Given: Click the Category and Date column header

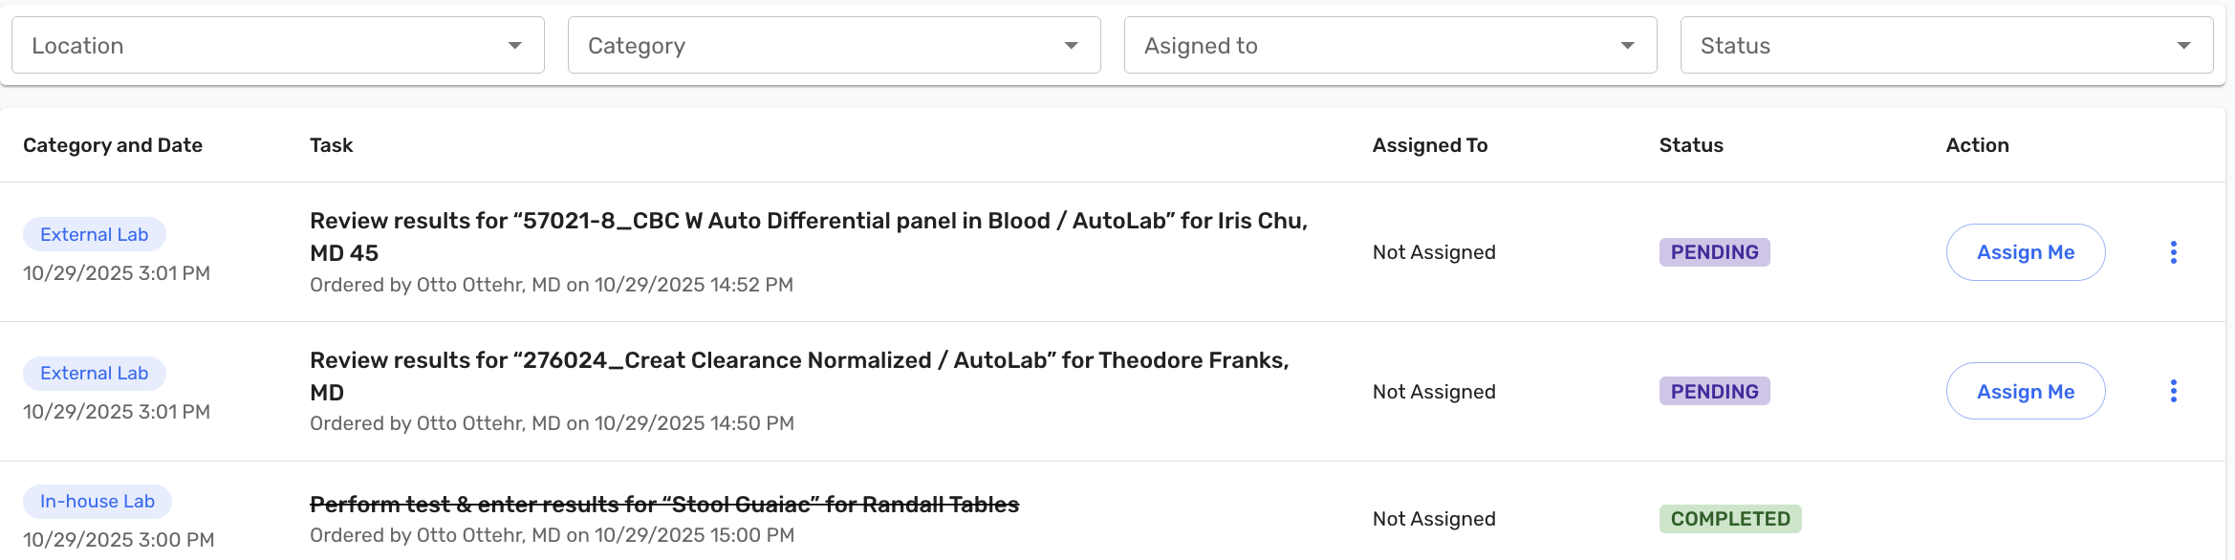Looking at the screenshot, I should tap(113, 145).
